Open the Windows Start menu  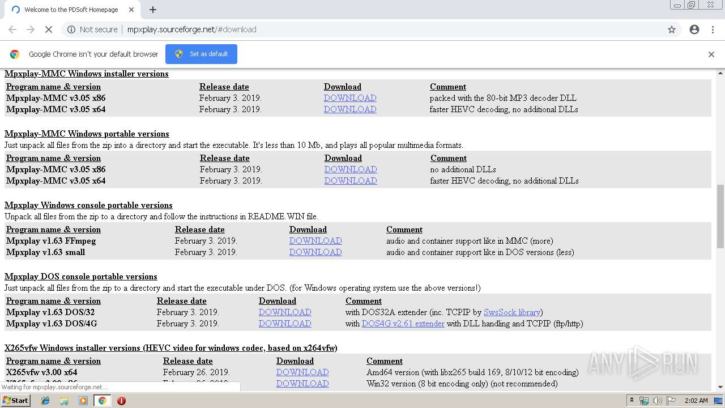16,400
